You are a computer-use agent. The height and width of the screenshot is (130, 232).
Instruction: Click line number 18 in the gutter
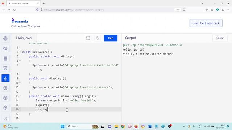tap(17, 118)
